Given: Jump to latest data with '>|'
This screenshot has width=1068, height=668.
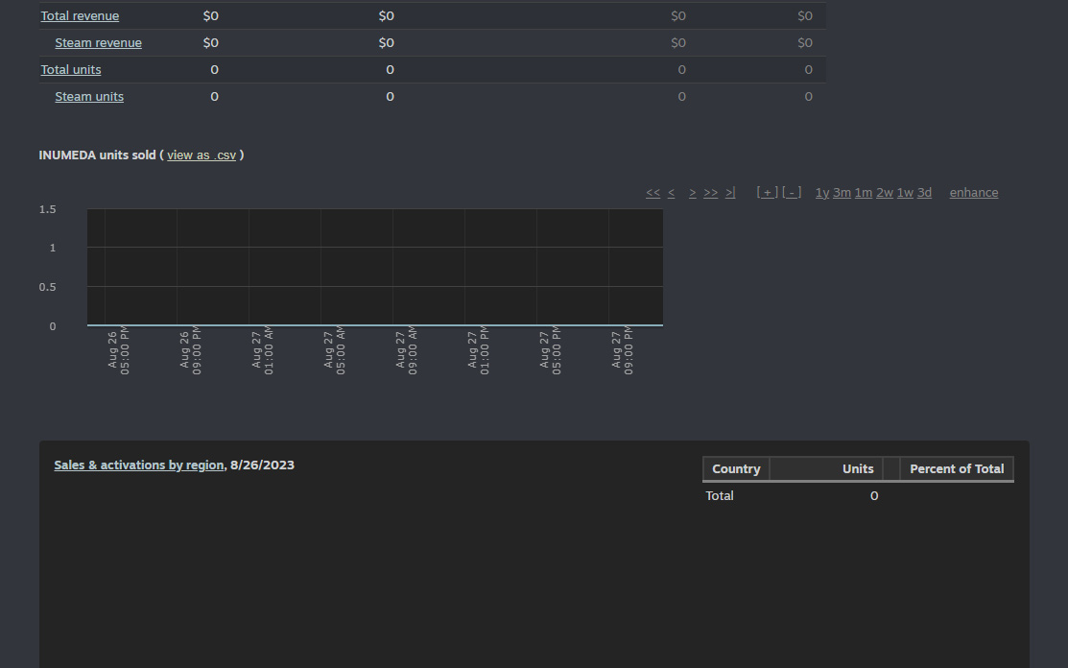Looking at the screenshot, I should point(730,193).
